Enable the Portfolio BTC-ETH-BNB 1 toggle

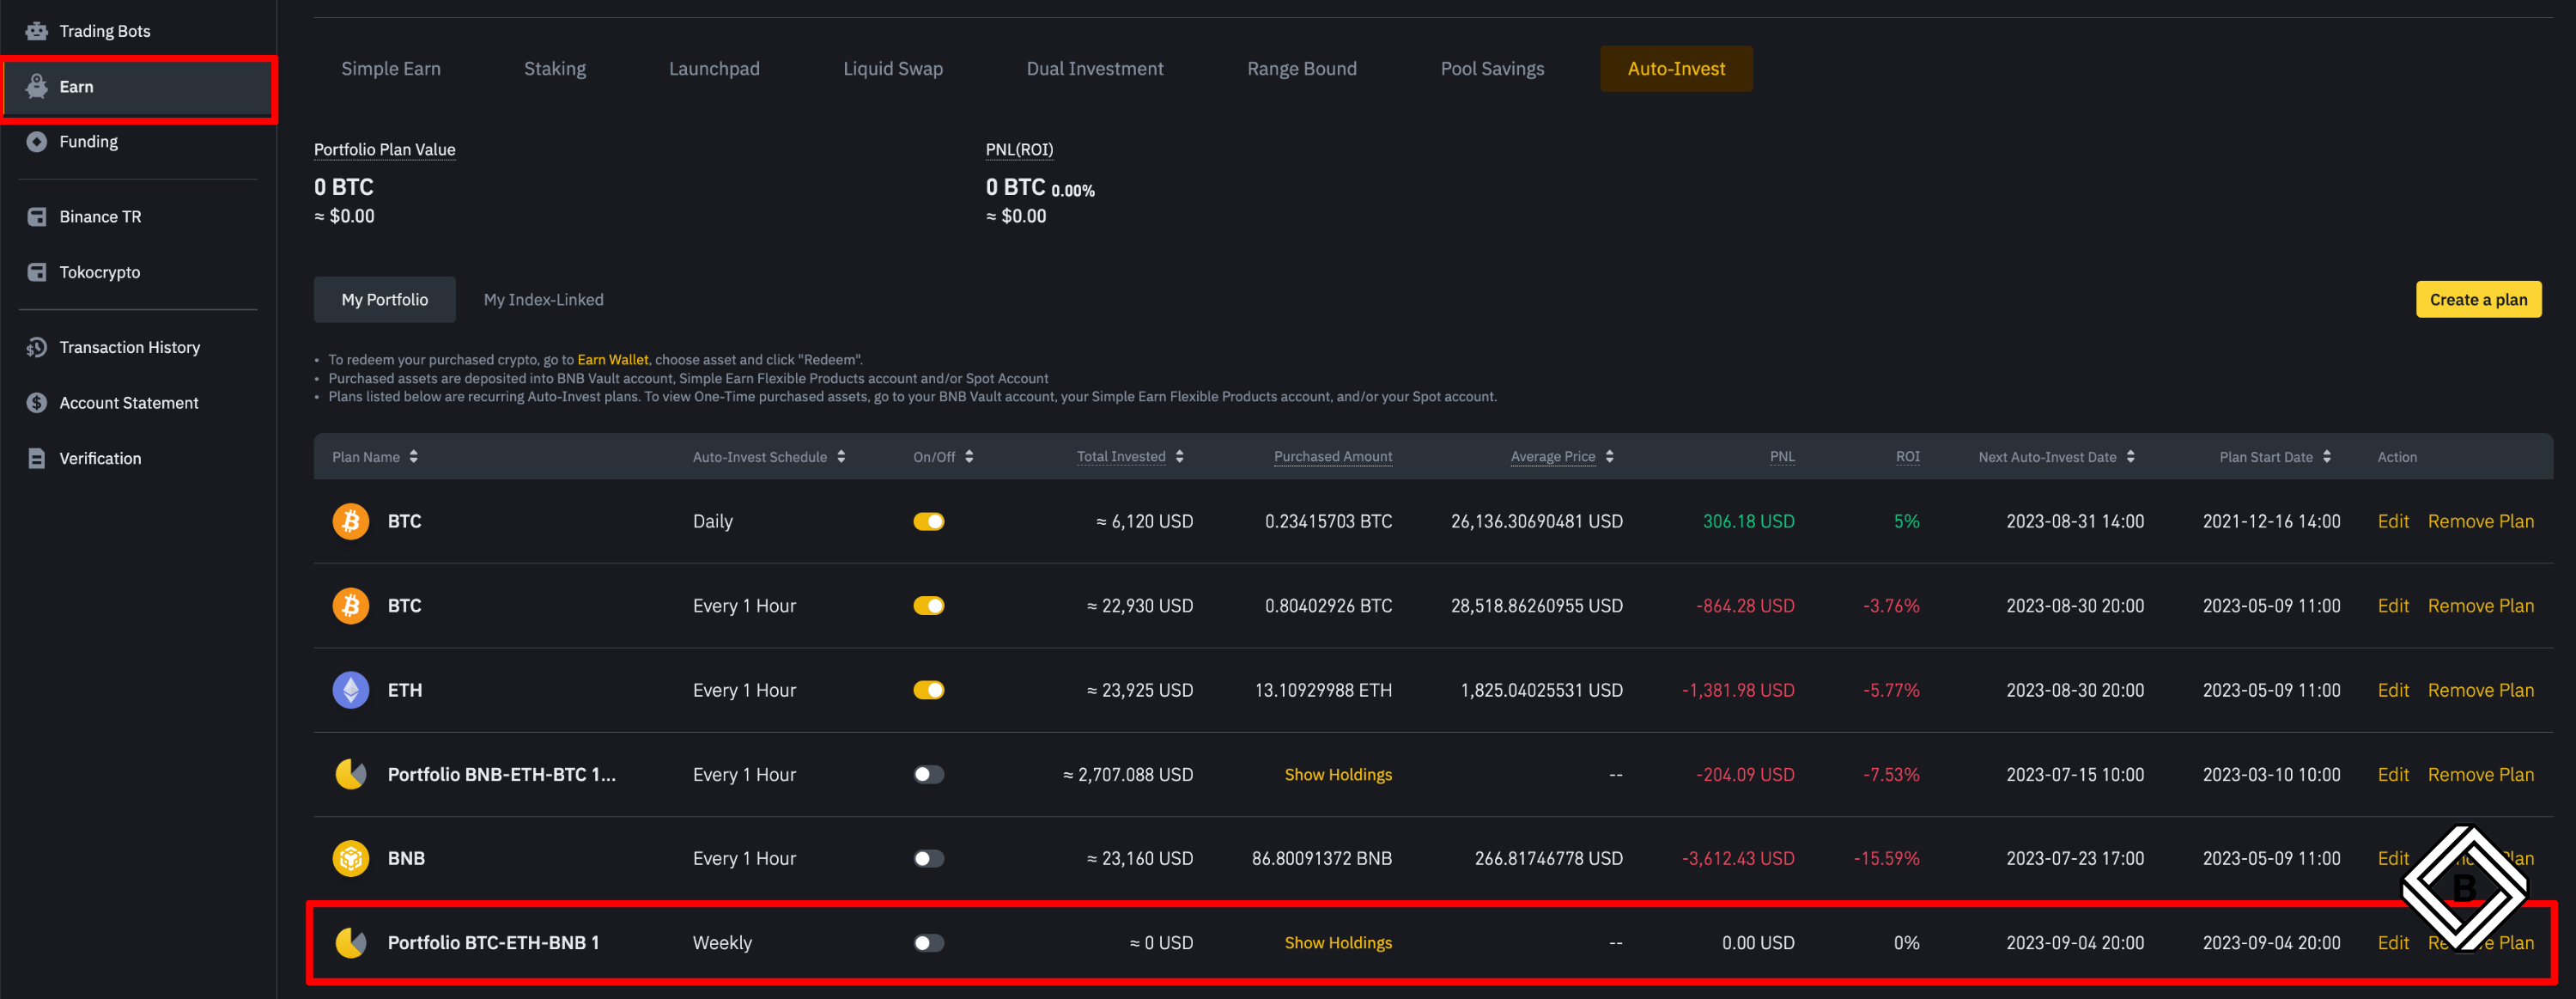[x=928, y=943]
